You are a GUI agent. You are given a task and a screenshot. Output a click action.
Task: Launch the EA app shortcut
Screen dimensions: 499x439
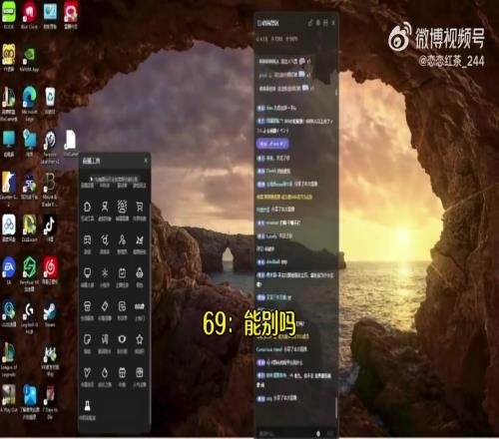point(9,268)
